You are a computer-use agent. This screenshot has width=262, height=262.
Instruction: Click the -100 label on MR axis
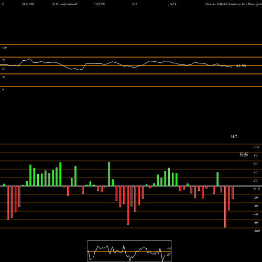[257, 231]
